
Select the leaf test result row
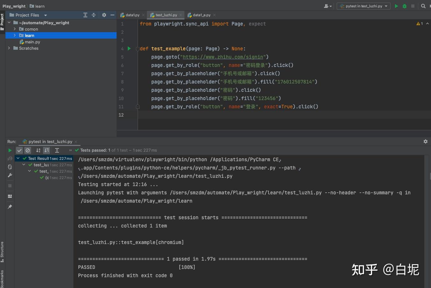tap(44, 177)
